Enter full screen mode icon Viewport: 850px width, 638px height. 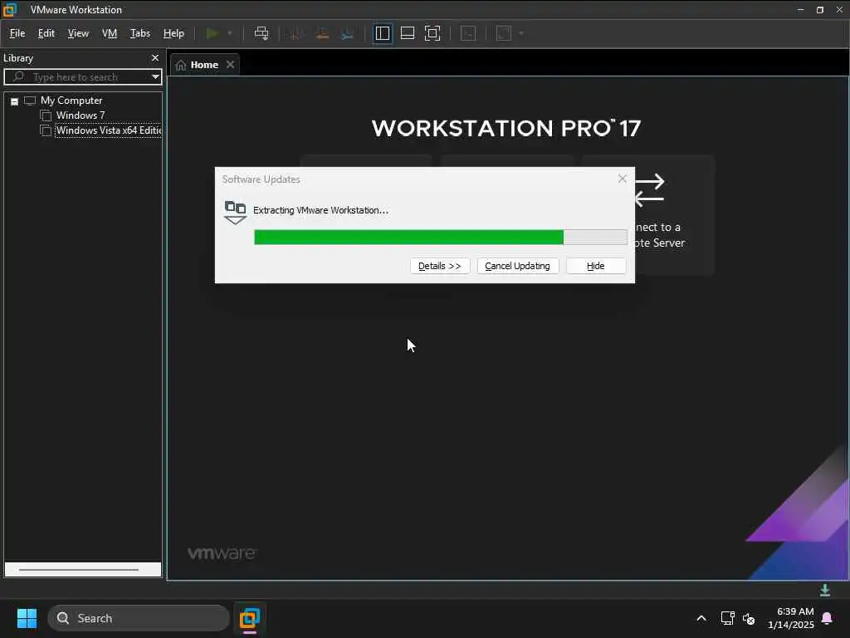pos(432,33)
